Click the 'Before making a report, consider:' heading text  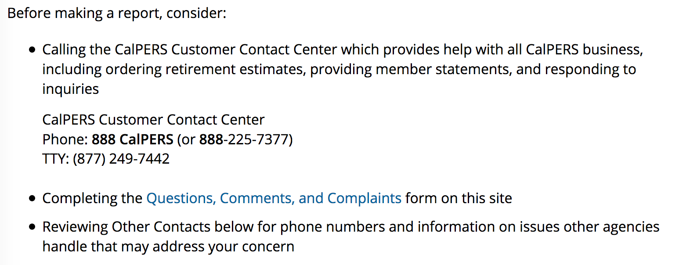117,13
